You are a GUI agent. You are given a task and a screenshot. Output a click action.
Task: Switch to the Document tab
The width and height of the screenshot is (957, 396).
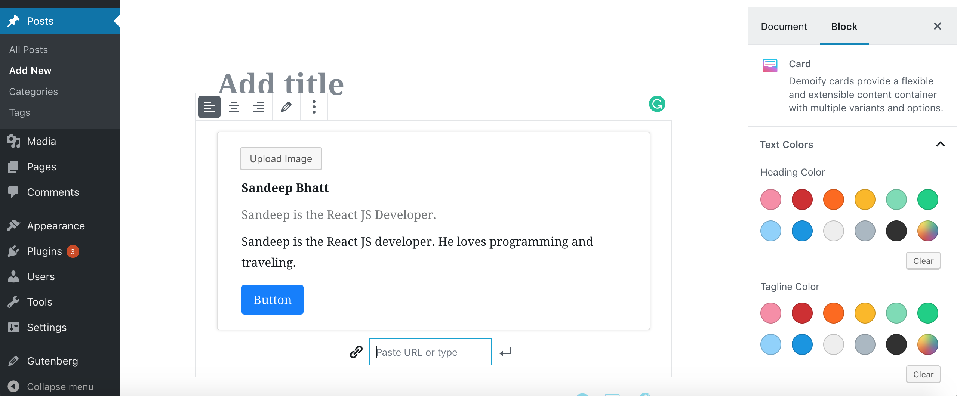(784, 27)
